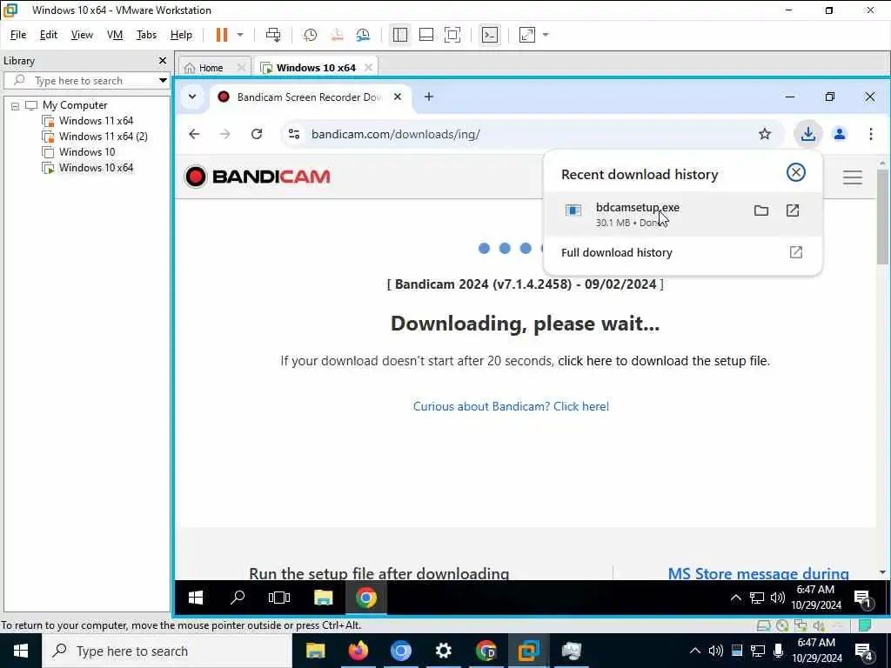The image size is (891, 668).
Task: Click Chrome icon in guest taskbar
Action: point(366,598)
